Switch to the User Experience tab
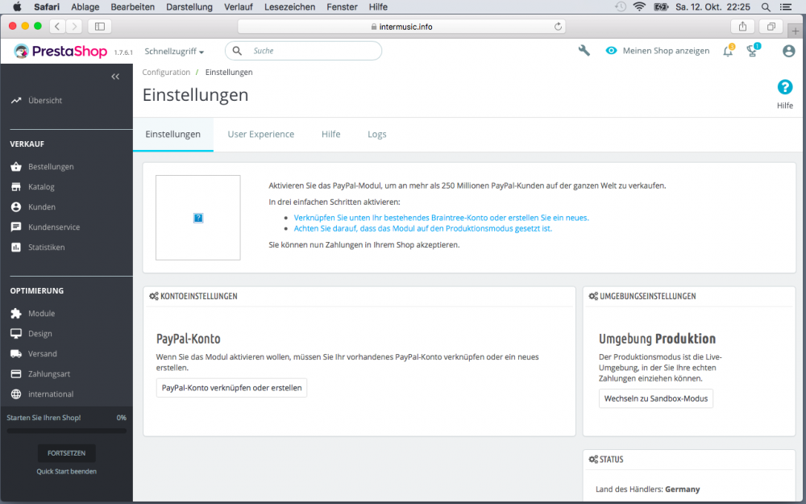 [x=260, y=133]
